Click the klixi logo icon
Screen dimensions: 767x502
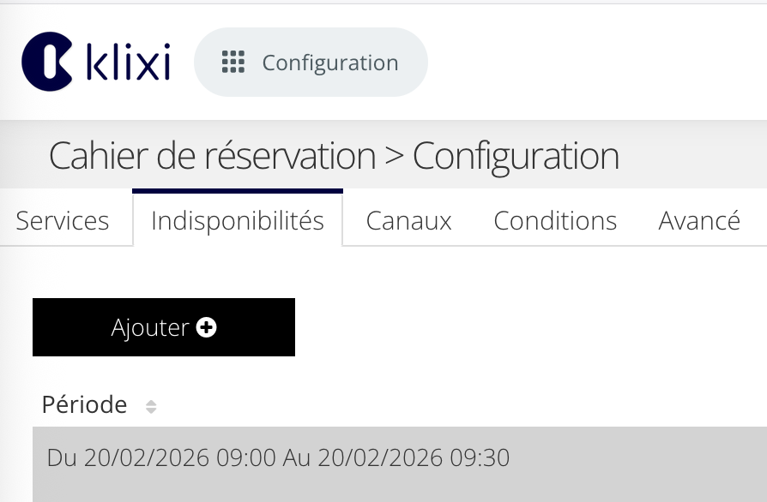click(x=46, y=62)
